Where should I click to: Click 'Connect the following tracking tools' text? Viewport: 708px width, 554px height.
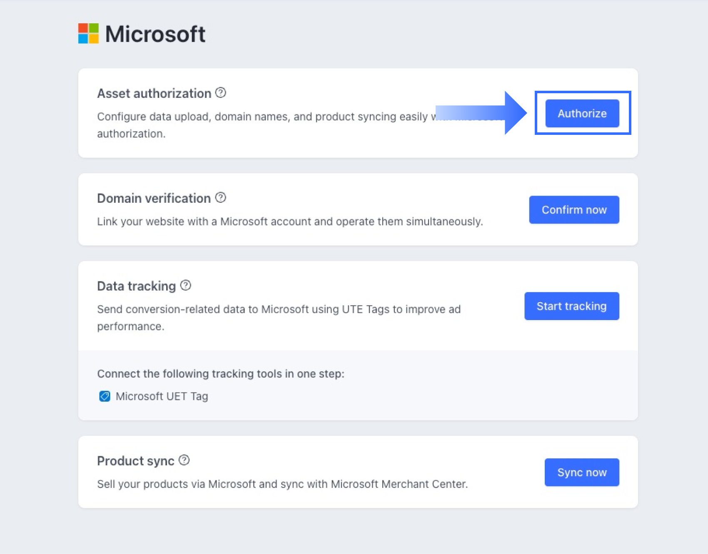(x=221, y=374)
